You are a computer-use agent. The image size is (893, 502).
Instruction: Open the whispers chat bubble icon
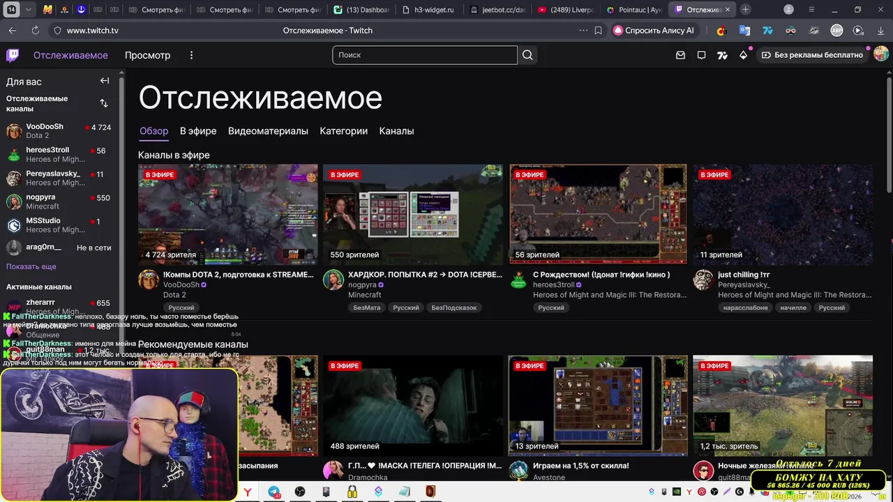pyautogui.click(x=702, y=55)
